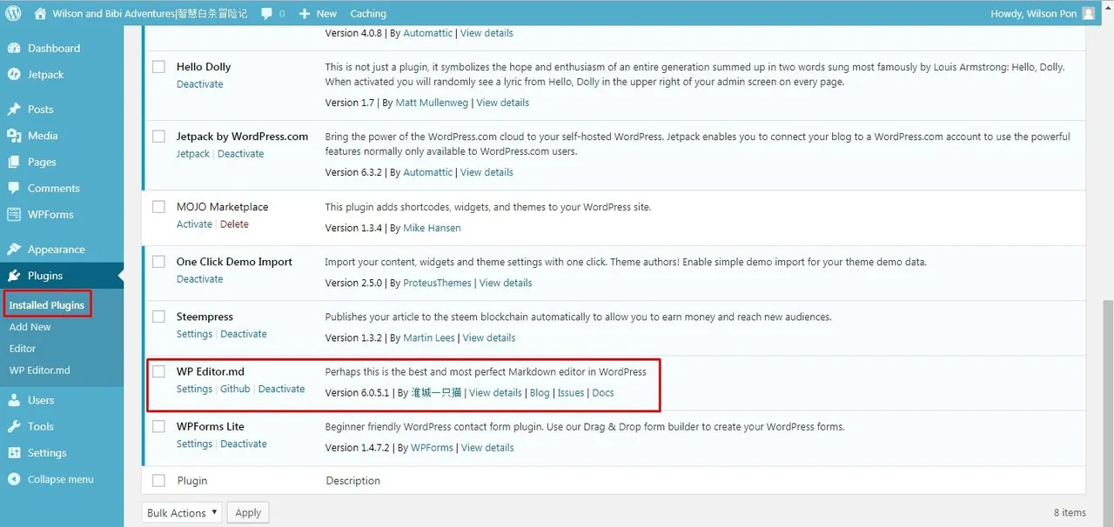The image size is (1114, 527).
Task: Open WP Editor.md Issues link
Action: (571, 393)
